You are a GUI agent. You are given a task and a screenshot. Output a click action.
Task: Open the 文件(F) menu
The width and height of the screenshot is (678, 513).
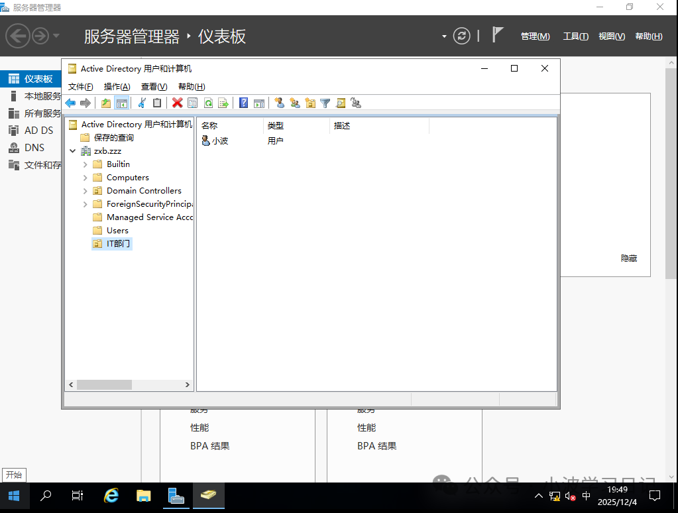tap(80, 87)
